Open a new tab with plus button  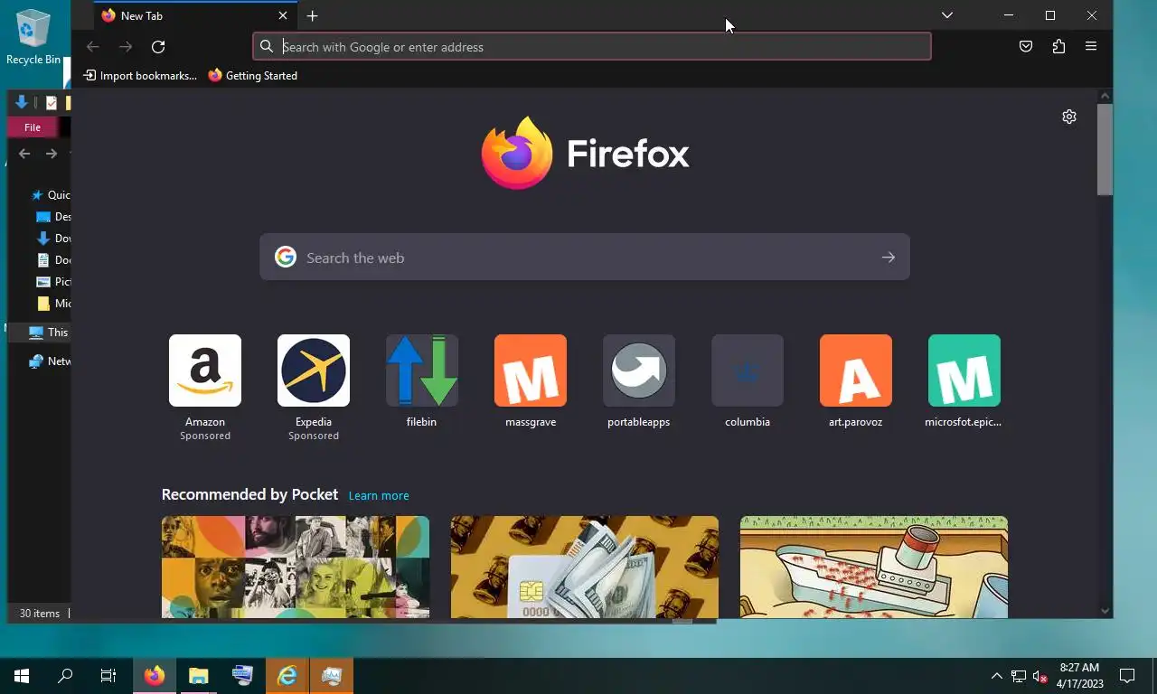(x=312, y=16)
